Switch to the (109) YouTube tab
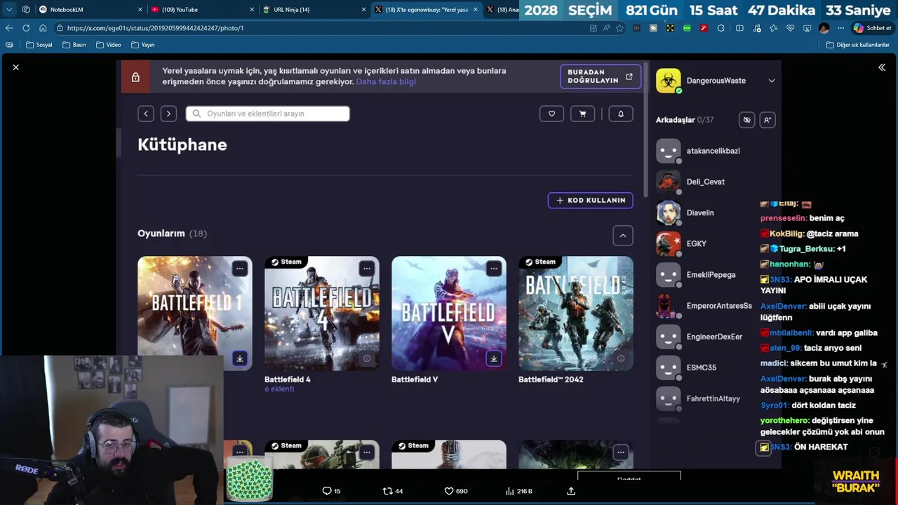 pyautogui.click(x=202, y=9)
